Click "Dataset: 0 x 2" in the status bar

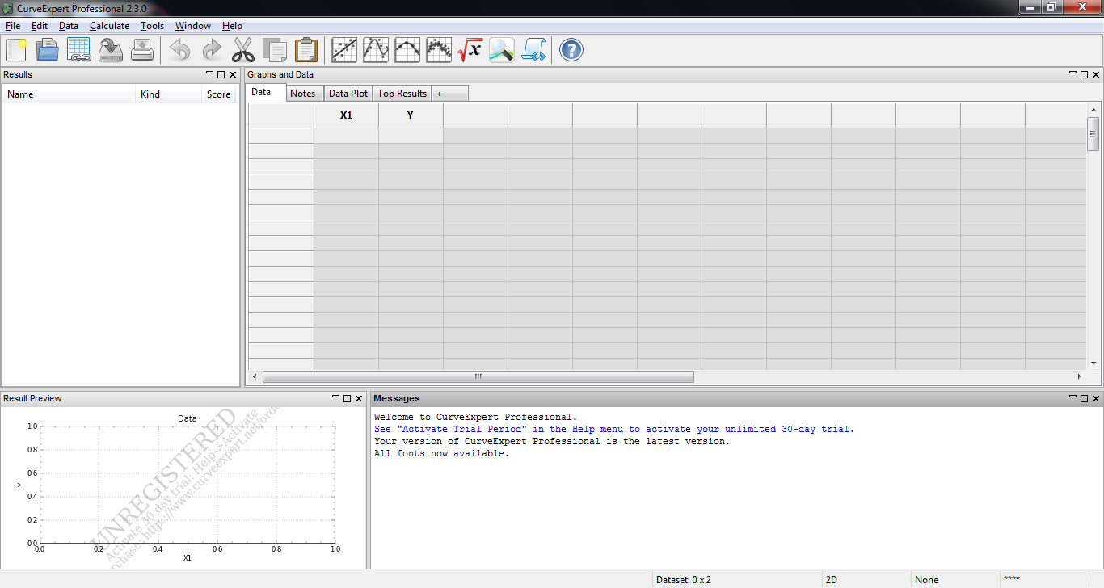[684, 580]
